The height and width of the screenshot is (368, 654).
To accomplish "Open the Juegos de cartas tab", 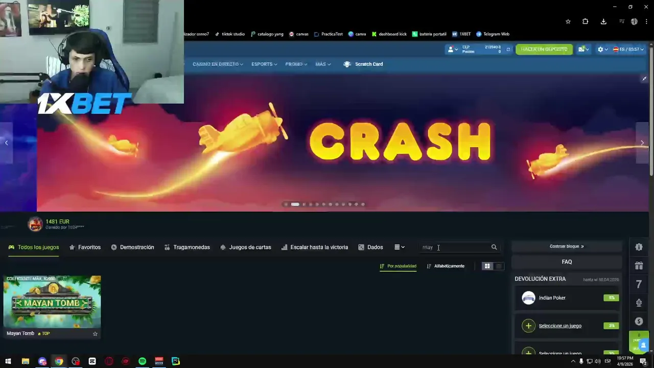I will [246, 247].
